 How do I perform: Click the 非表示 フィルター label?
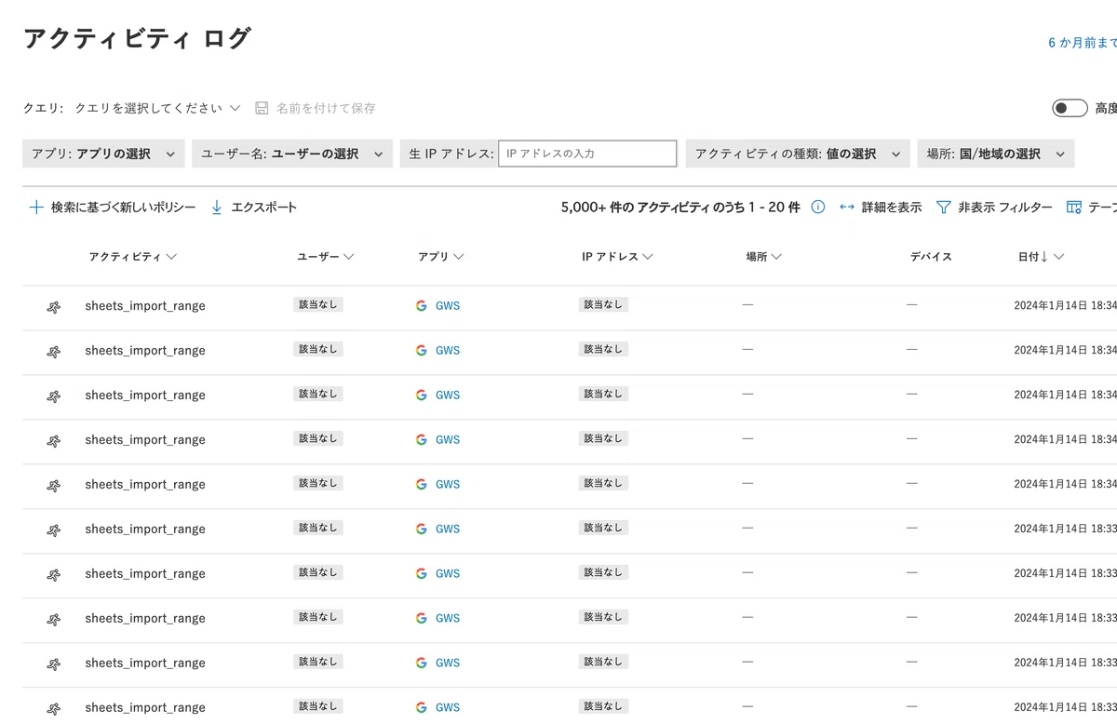coord(1005,208)
